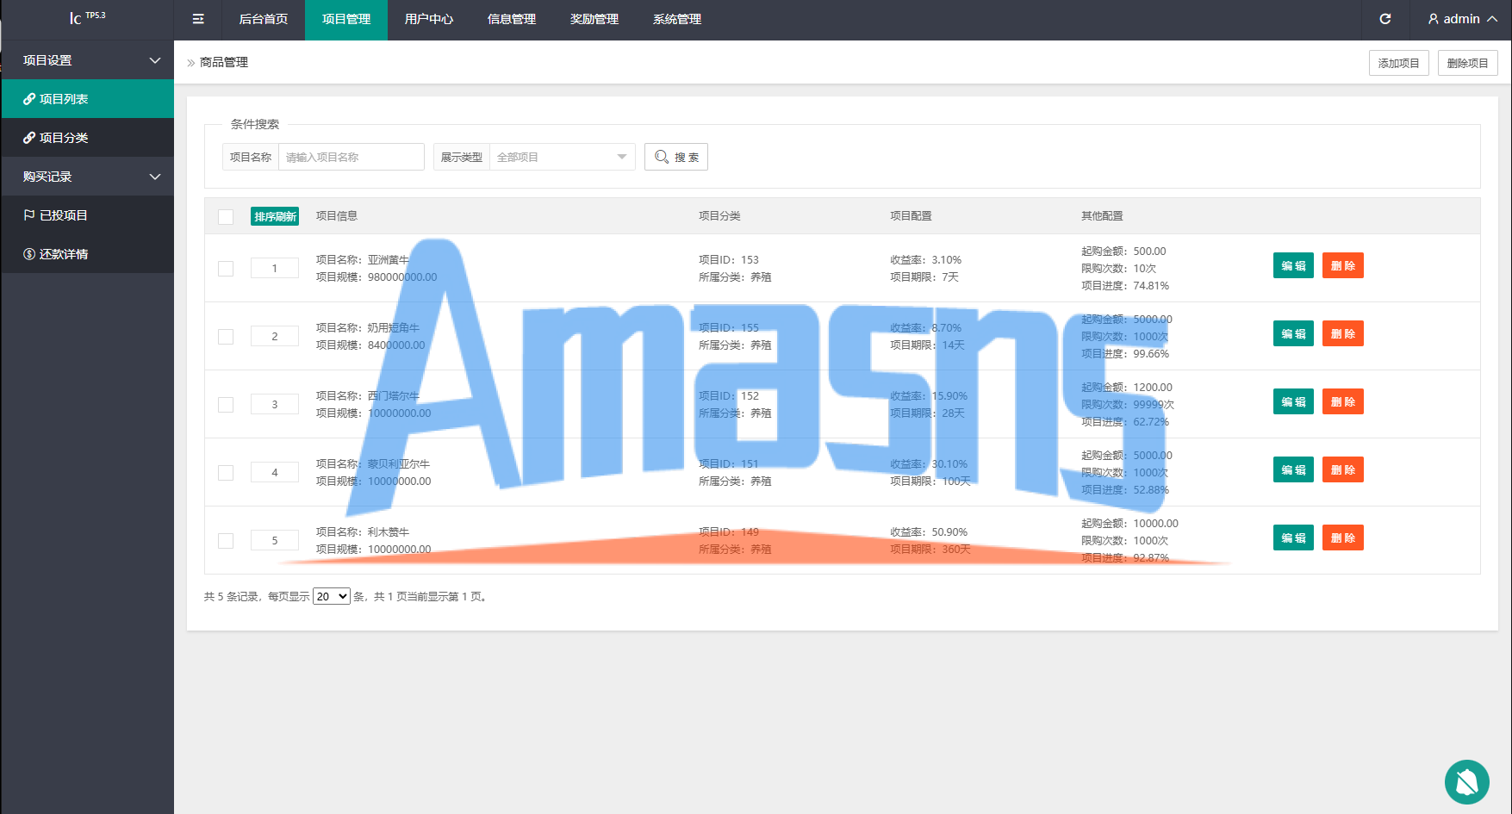Switch to 信息管理 tab
This screenshot has height=814, width=1512.
[512, 20]
